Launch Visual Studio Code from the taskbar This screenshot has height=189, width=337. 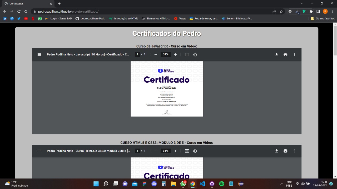tap(202, 184)
